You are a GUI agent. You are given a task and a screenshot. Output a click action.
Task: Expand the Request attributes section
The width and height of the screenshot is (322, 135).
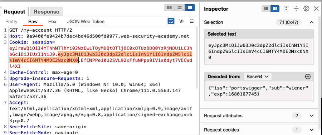coord(312,116)
